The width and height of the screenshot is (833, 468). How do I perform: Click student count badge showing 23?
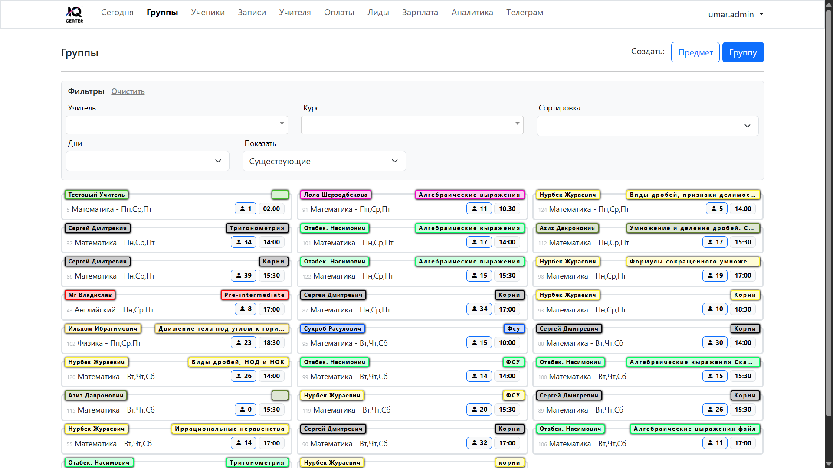tap(243, 343)
